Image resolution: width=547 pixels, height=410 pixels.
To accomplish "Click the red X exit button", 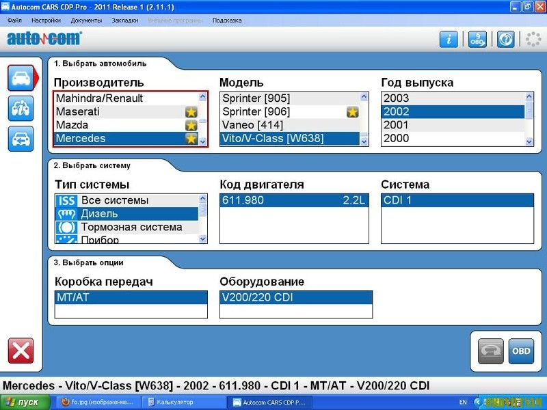I will 21,351.
